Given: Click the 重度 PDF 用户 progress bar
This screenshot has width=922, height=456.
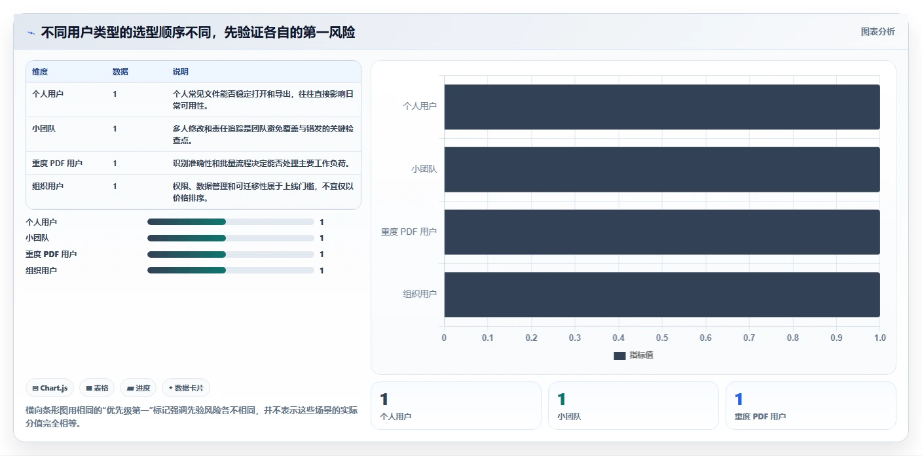Looking at the screenshot, I should pyautogui.click(x=230, y=254).
